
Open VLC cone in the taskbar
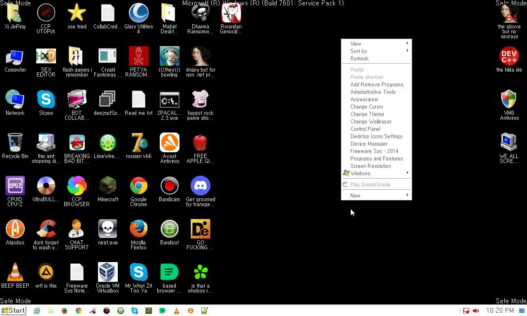(176, 311)
